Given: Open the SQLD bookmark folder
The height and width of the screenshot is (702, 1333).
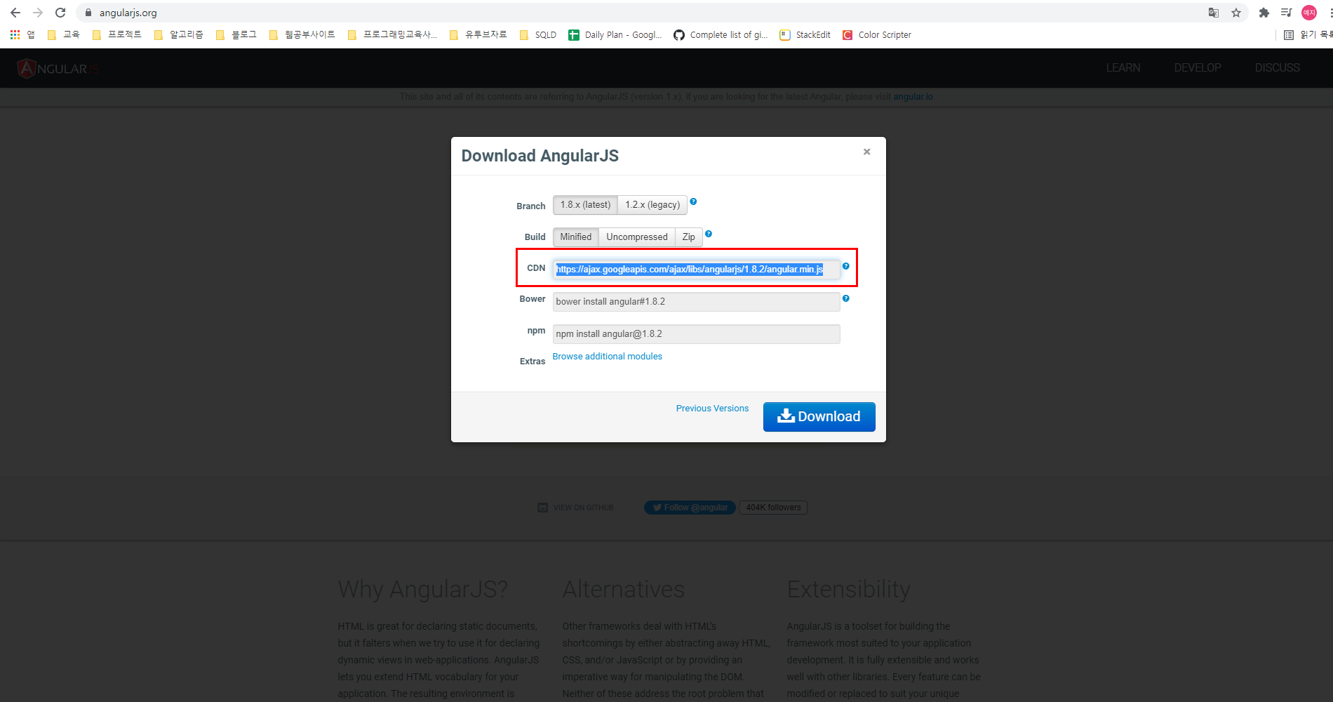Looking at the screenshot, I should coord(538,34).
